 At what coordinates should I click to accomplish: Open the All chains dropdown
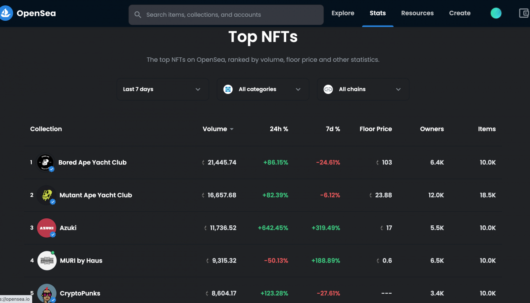tap(363, 89)
